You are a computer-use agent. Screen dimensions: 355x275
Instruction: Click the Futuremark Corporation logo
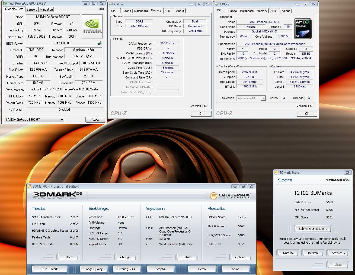(230, 195)
